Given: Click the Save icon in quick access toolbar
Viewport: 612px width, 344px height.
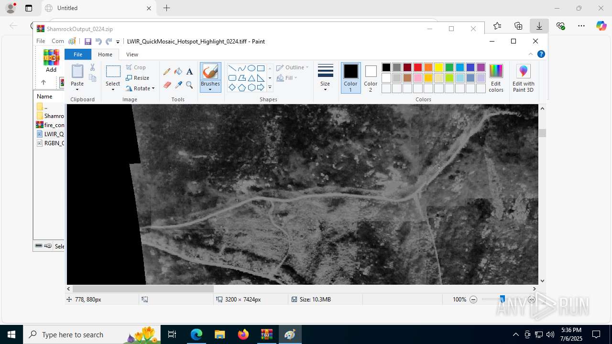Looking at the screenshot, I should tap(88, 42).
